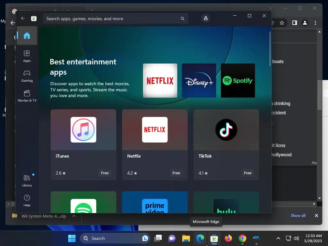Open Firefox from the taskbar
328x246 pixels.
tap(228, 238)
